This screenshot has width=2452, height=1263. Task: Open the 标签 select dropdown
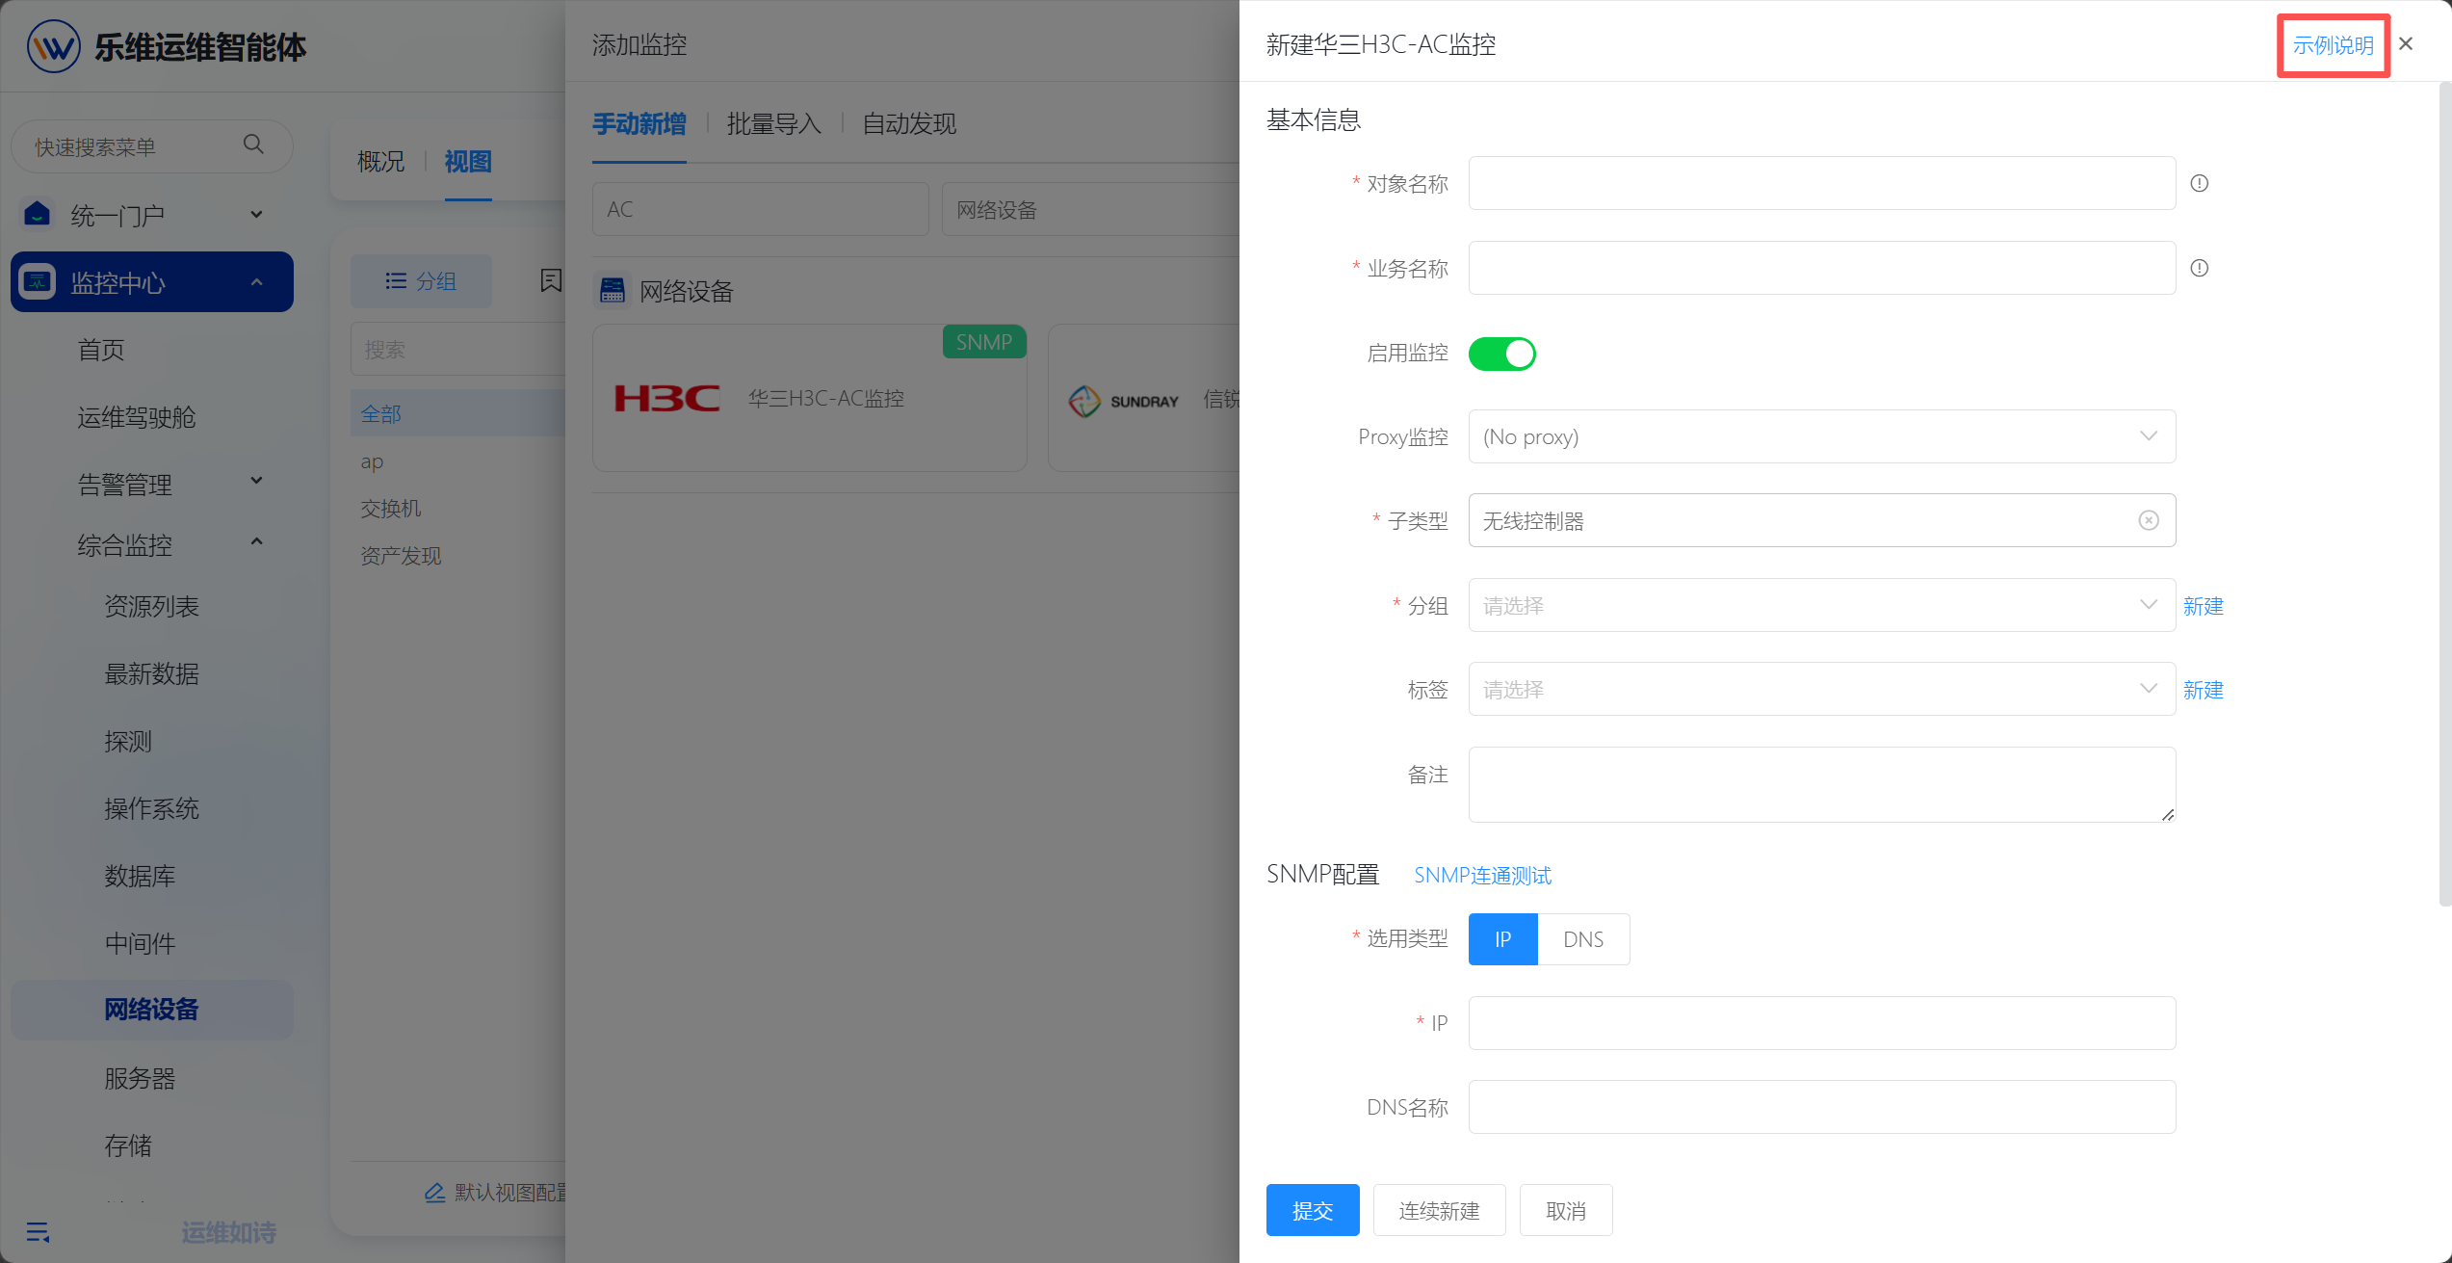[1821, 689]
